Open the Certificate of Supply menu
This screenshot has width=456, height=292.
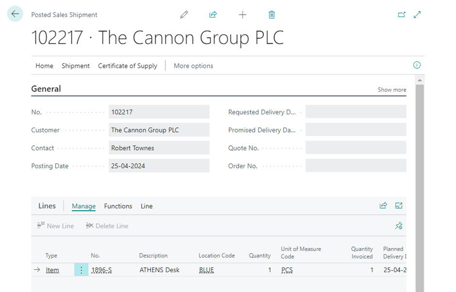pos(128,66)
